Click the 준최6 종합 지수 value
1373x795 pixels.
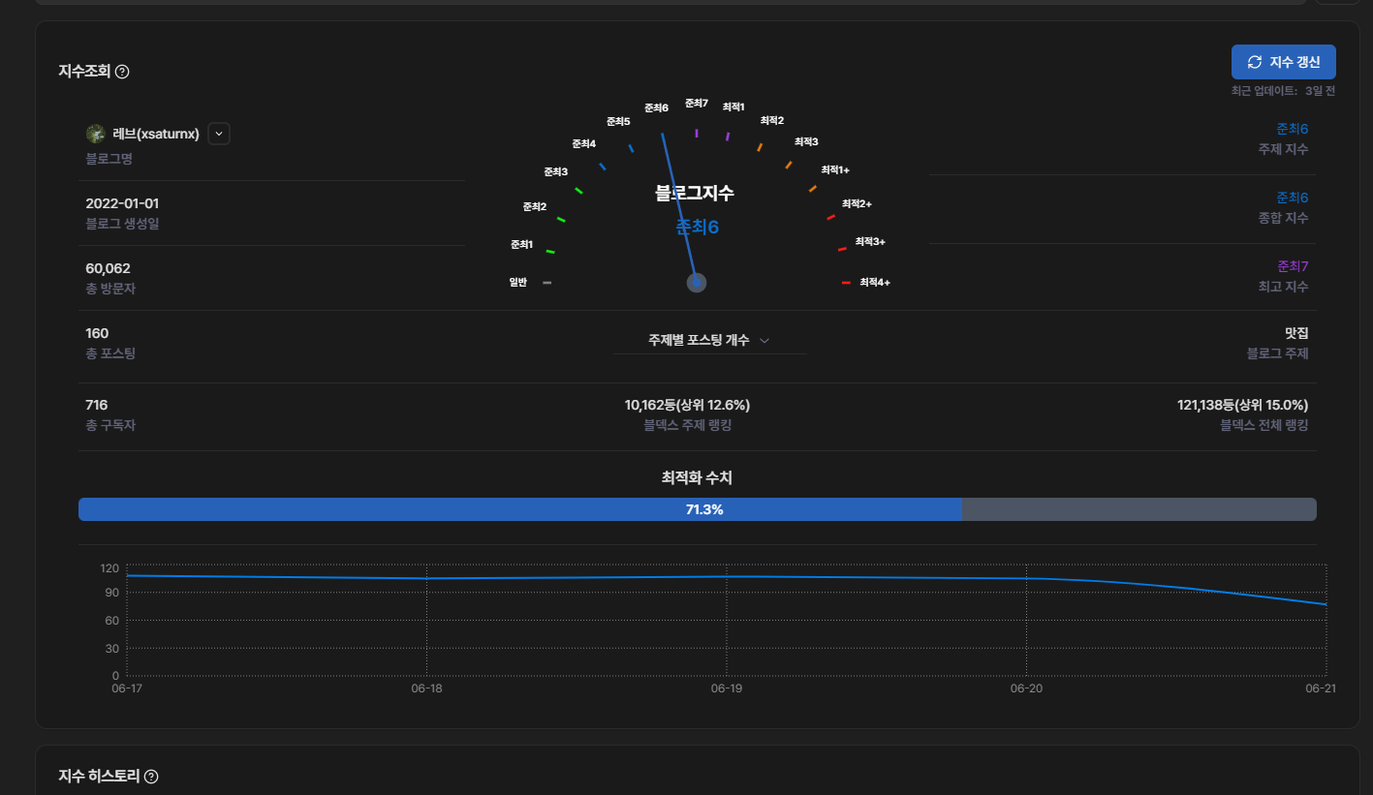[x=1292, y=198]
